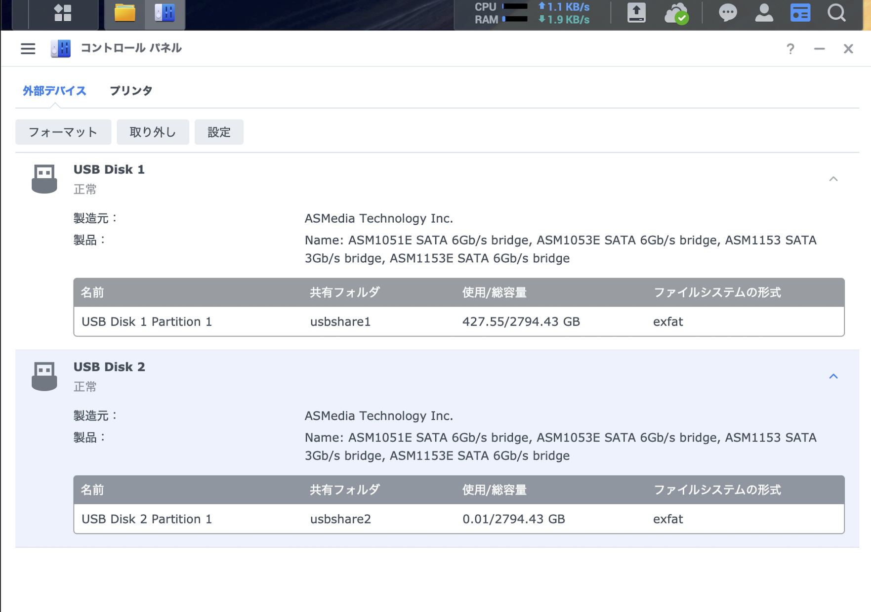Viewport: 871px width, 612px height.
Task: Open the upload queue icon
Action: point(636,13)
